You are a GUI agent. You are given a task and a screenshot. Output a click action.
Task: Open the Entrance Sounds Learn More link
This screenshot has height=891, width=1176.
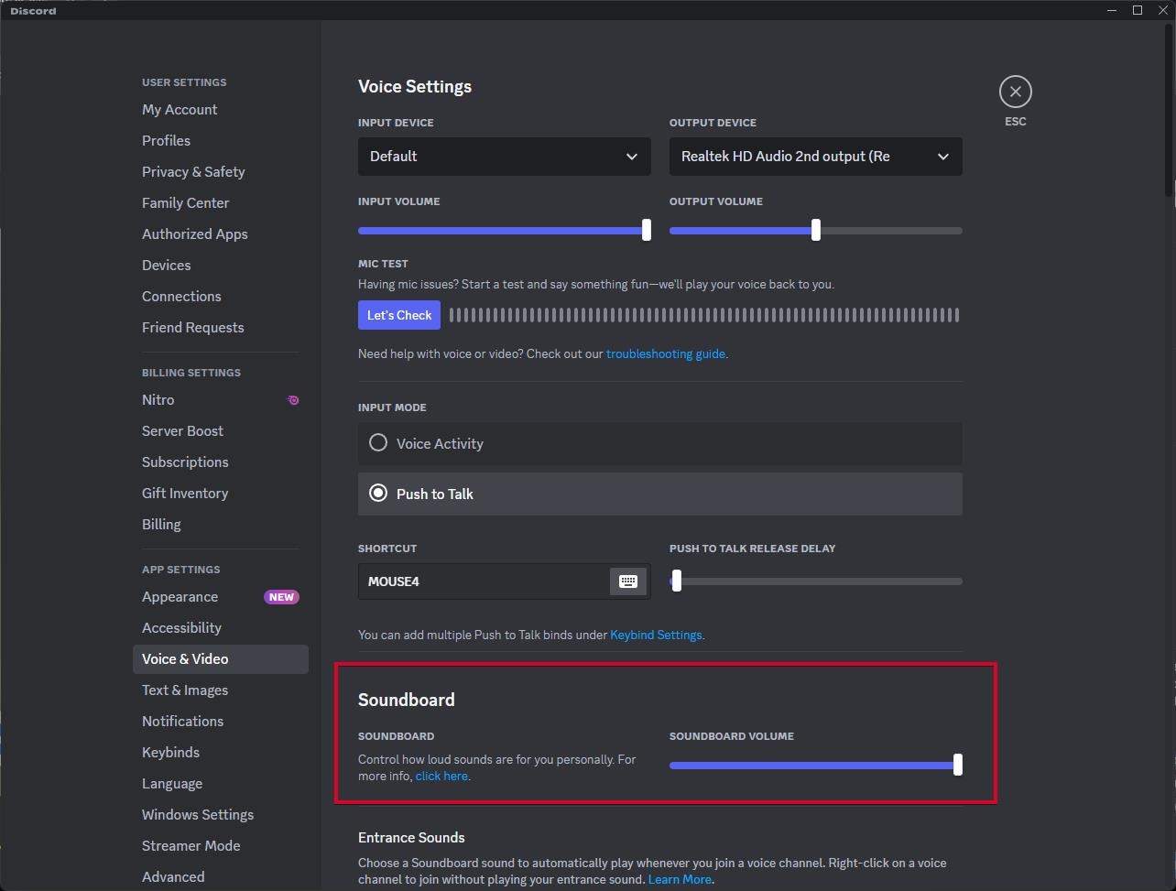click(680, 879)
